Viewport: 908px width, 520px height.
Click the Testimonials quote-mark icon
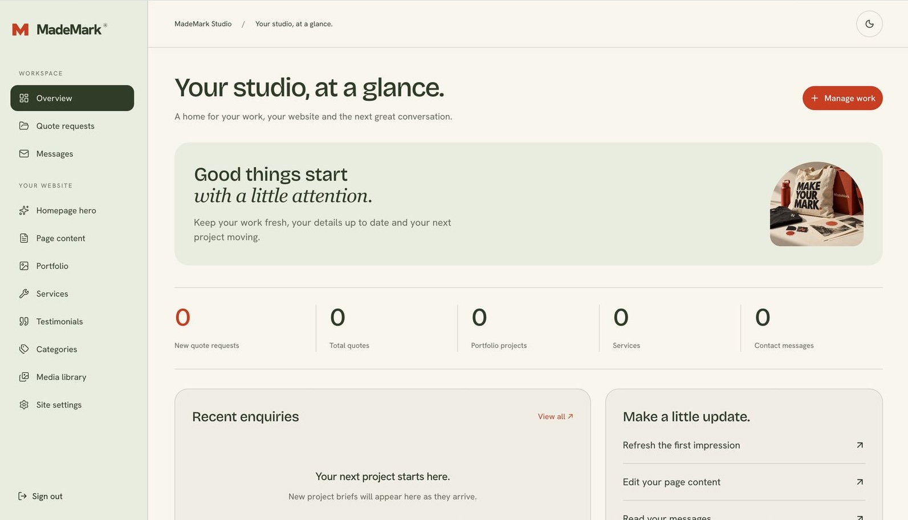click(x=24, y=322)
